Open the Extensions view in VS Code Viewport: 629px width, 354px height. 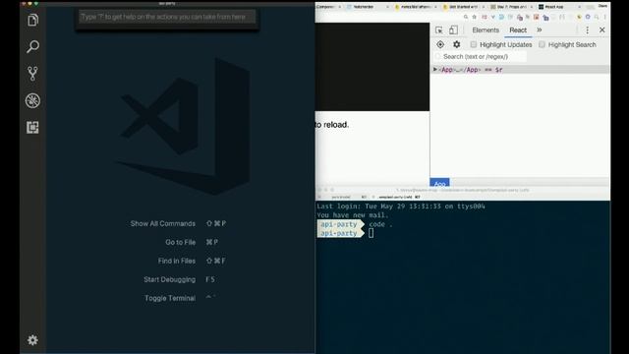coord(32,128)
